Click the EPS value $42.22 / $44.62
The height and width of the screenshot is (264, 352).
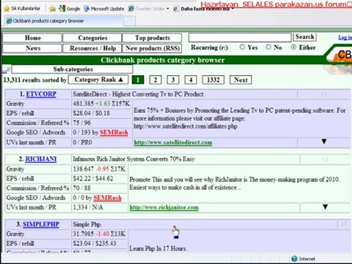(x=93, y=179)
